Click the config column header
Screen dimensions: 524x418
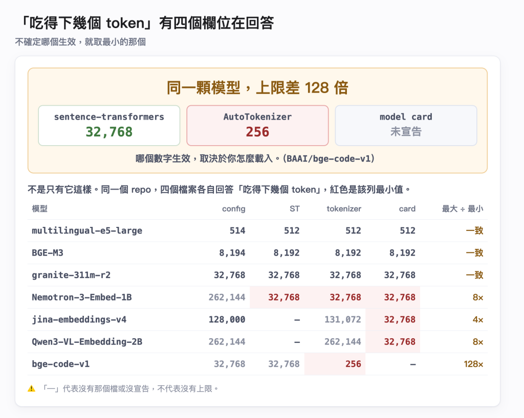tap(233, 209)
